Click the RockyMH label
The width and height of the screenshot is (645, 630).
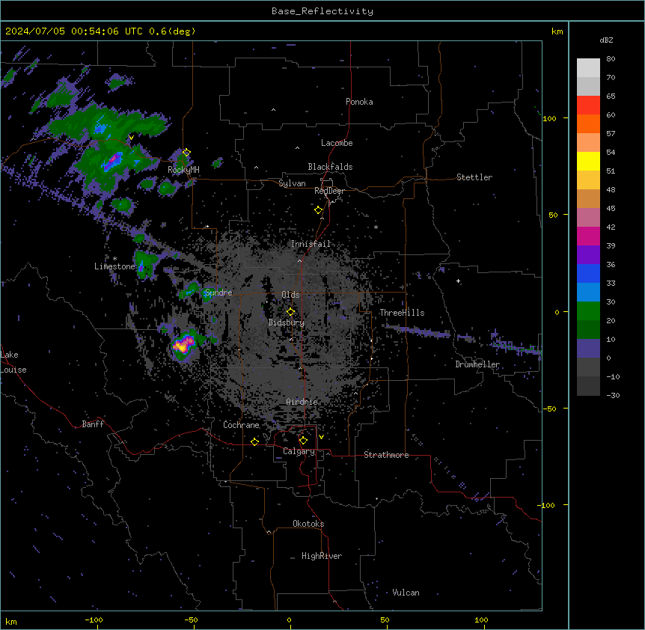[x=183, y=170]
